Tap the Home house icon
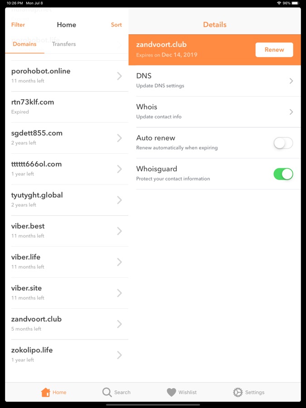The image size is (306, 408). 45,392
